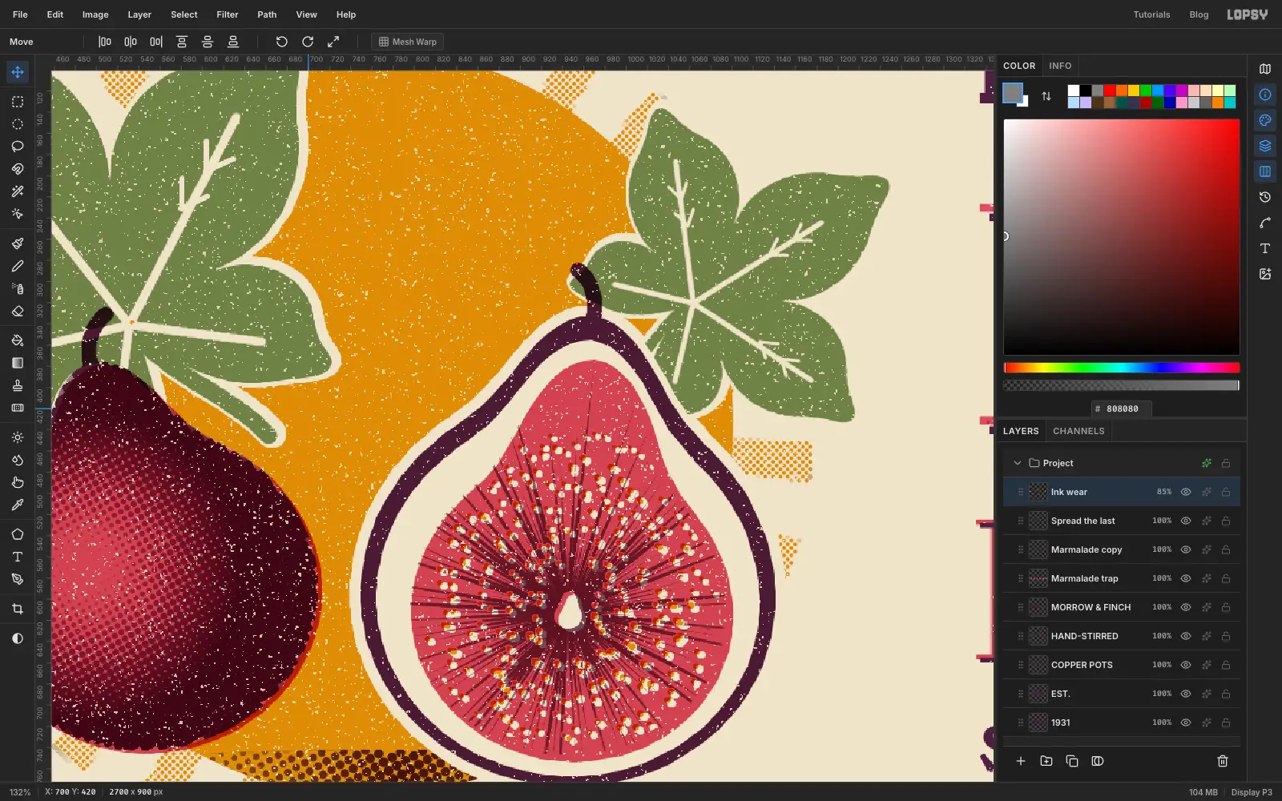The height and width of the screenshot is (801, 1282).
Task: Switch to the Info tab
Action: click(x=1060, y=66)
